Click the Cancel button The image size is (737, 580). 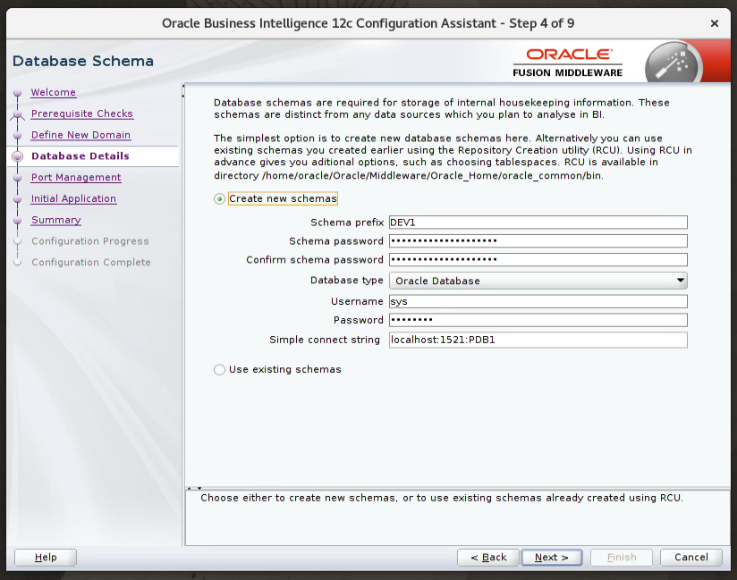pyautogui.click(x=690, y=558)
